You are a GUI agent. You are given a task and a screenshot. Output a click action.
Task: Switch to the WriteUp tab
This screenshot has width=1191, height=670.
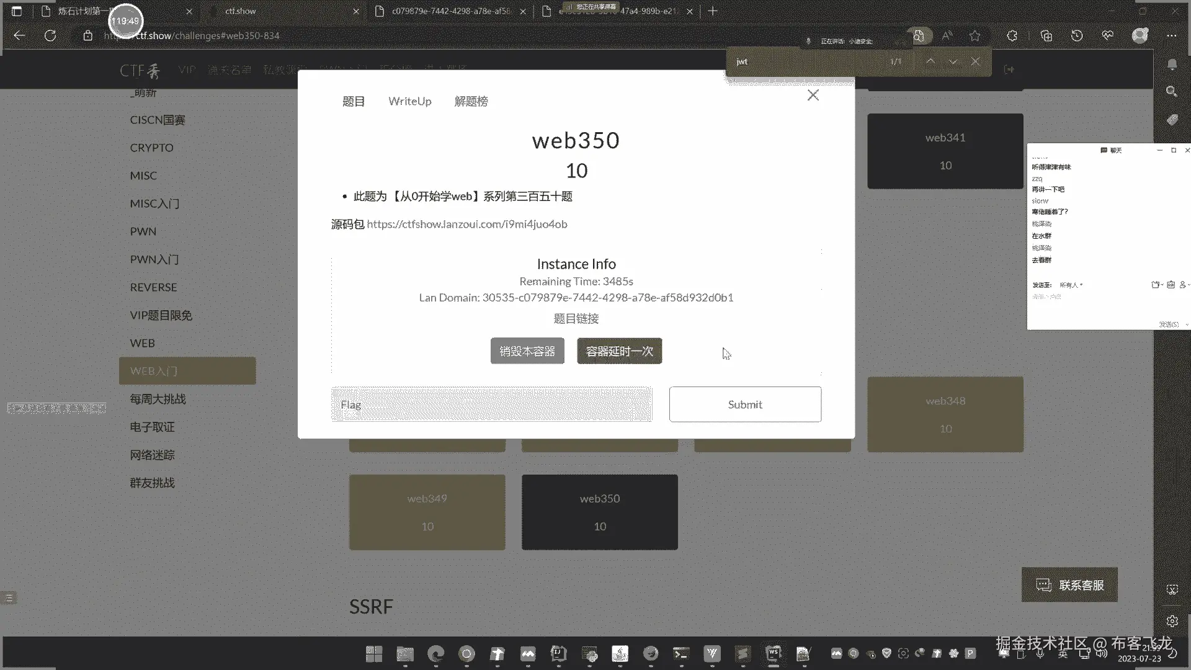click(409, 101)
